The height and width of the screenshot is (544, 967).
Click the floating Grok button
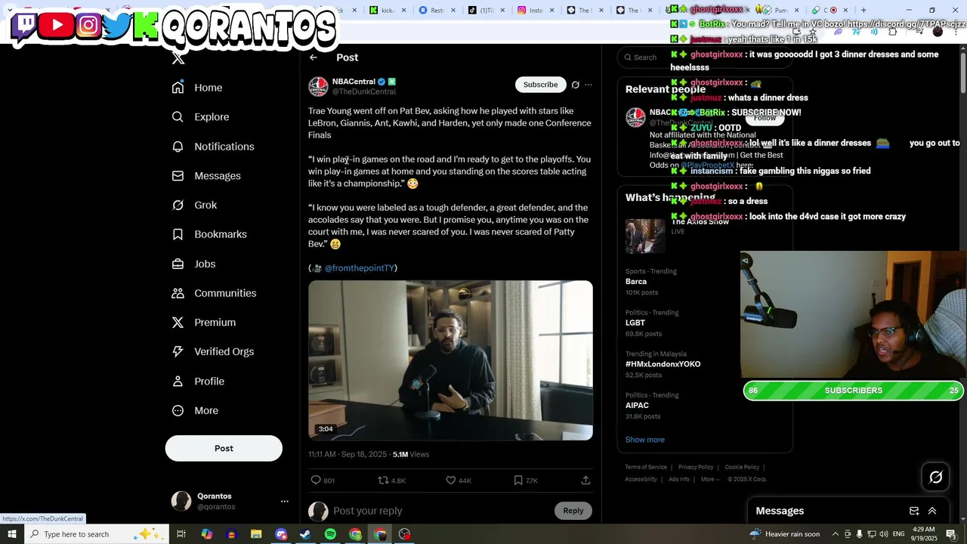coord(936,477)
